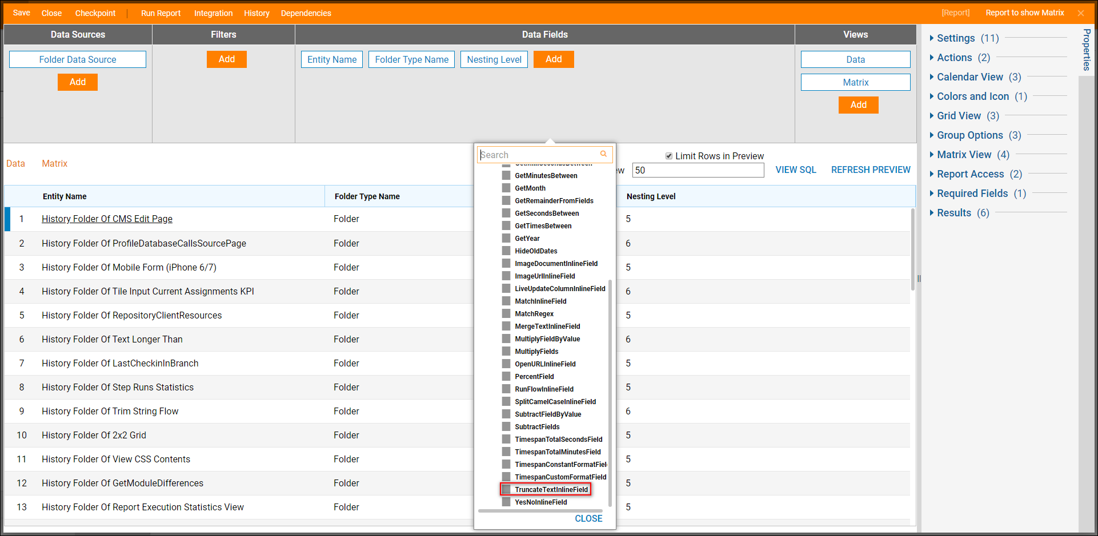Click the properties panel splitter handle
This screenshot has height=536, width=1098.
click(919, 279)
